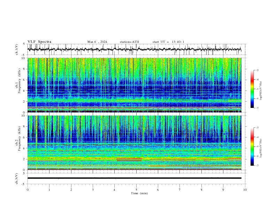276x213 pixels.
Task: Select the "Mar.6 , 2024" date text
Action: pos(97,42)
